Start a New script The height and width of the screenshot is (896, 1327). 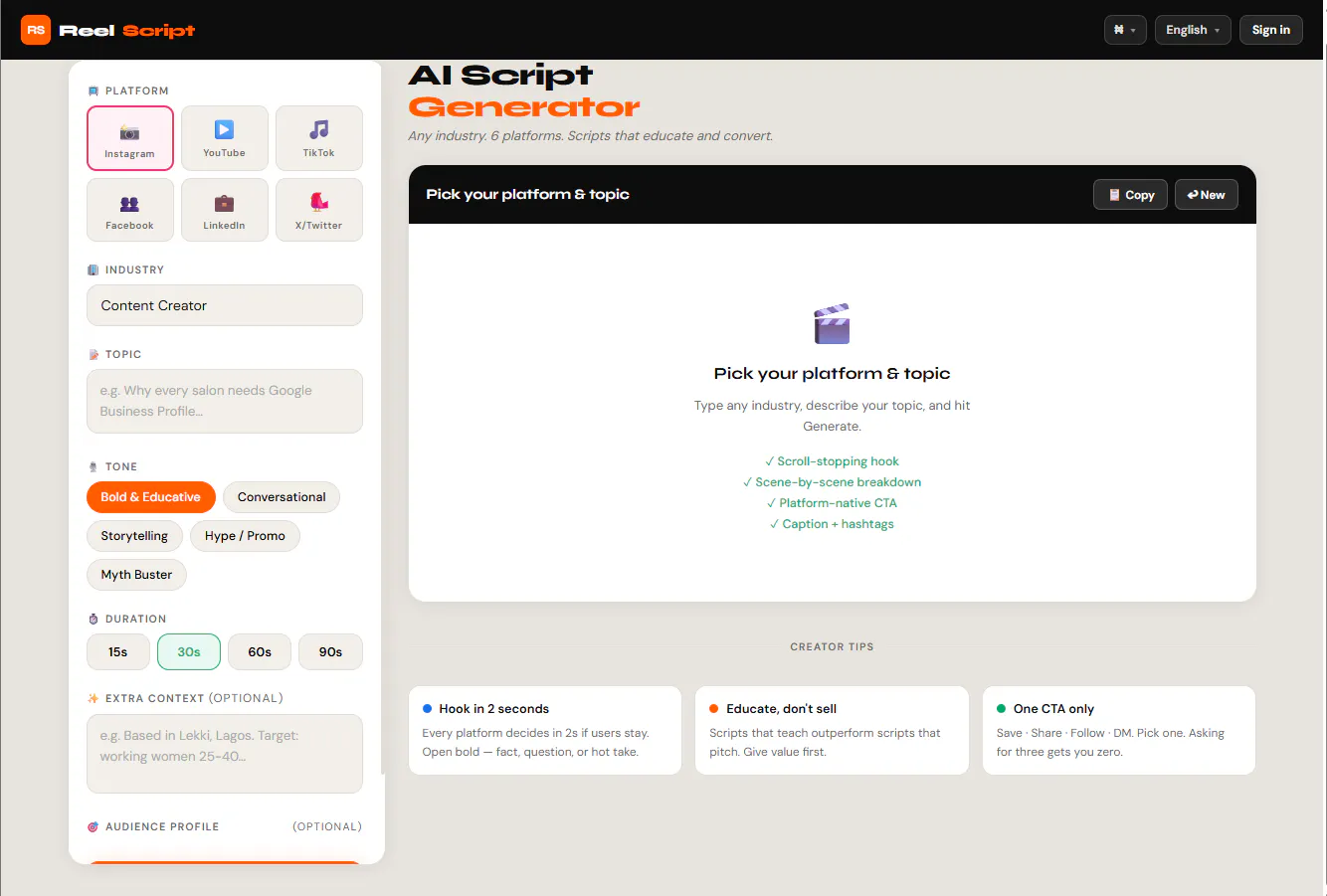pos(1207,195)
